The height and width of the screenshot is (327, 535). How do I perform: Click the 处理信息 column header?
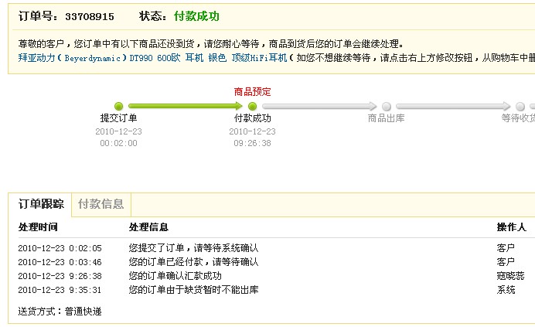coord(148,227)
